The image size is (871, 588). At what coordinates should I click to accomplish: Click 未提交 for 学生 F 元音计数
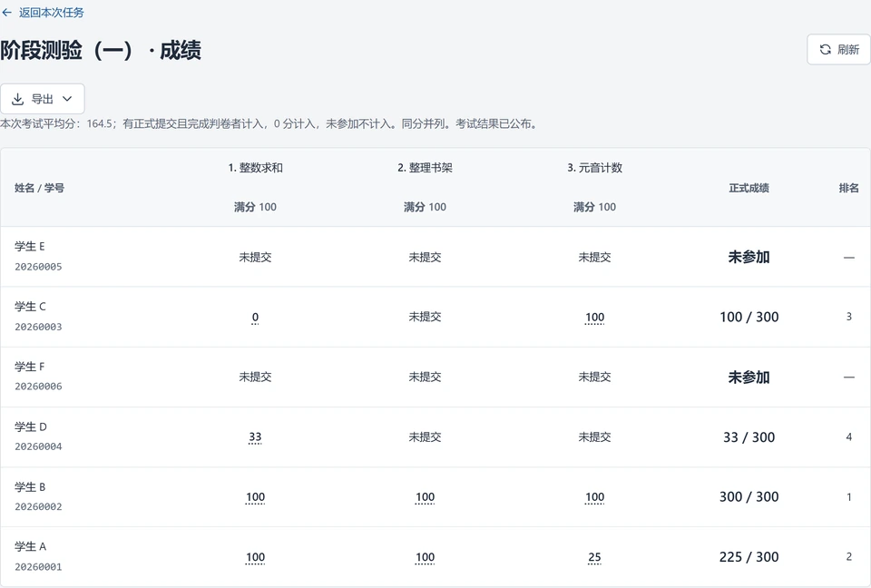click(594, 377)
